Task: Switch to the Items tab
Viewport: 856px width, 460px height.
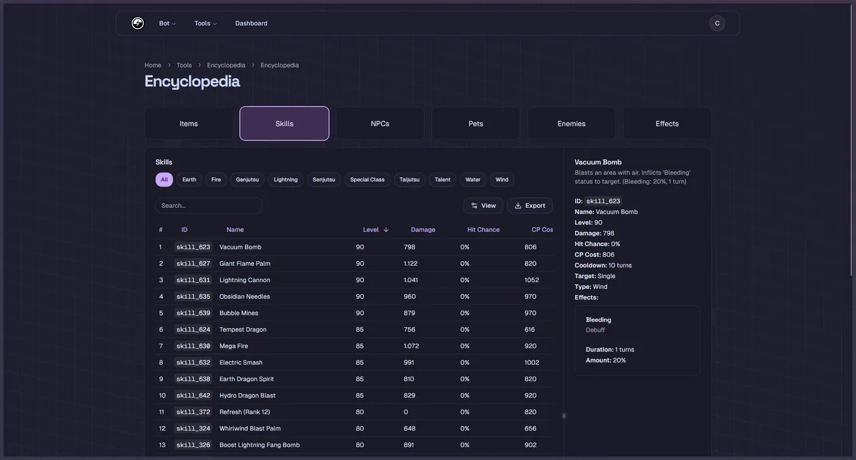Action: pos(189,124)
